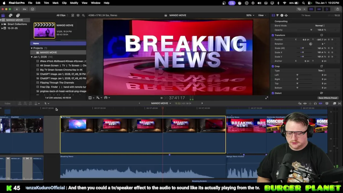Screen dimensions: 343x193
Task: Open viewer Transform tool dropdown icon
Action: (x=91, y=98)
